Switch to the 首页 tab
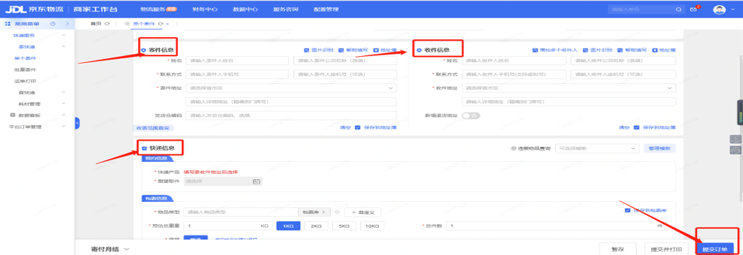The image size is (743, 255). (x=95, y=24)
